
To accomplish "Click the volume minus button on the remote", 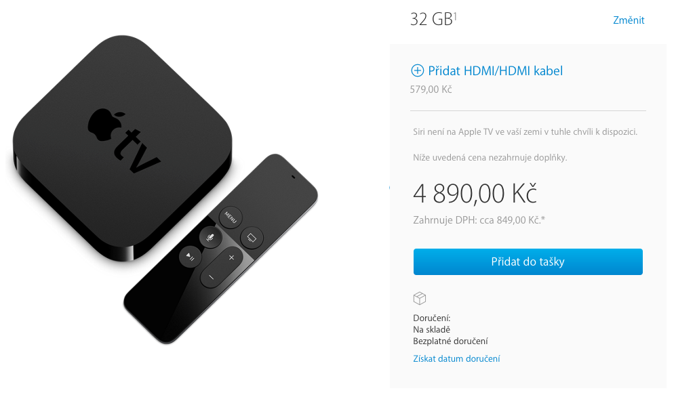I will (211, 278).
